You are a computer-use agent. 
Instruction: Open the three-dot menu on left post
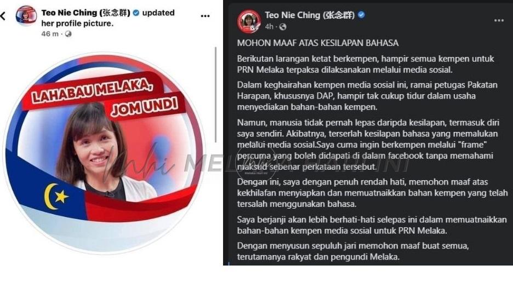point(205,16)
